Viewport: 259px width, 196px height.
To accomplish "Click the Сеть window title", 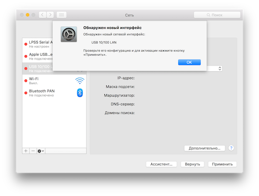I will (129, 15).
